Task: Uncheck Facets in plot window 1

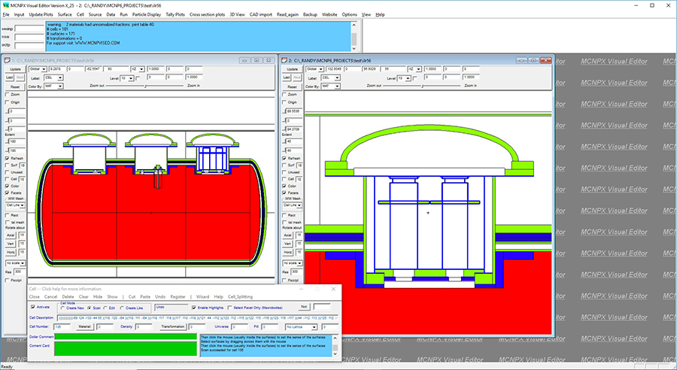Action: [8, 193]
